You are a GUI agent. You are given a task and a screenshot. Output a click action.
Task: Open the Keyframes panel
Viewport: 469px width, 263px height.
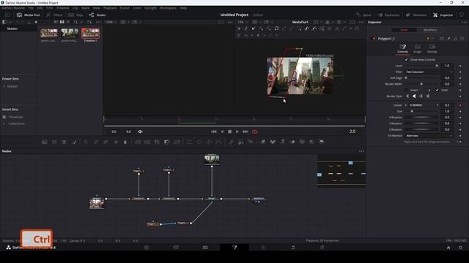click(x=388, y=15)
